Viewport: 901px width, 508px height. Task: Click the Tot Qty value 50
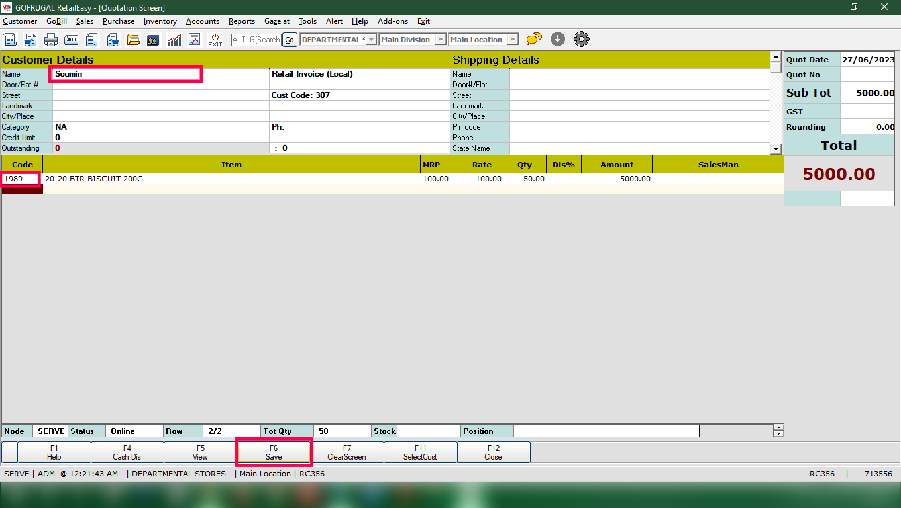click(343, 431)
